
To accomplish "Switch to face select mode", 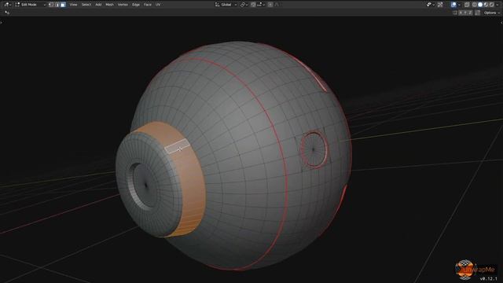I will click(63, 5).
